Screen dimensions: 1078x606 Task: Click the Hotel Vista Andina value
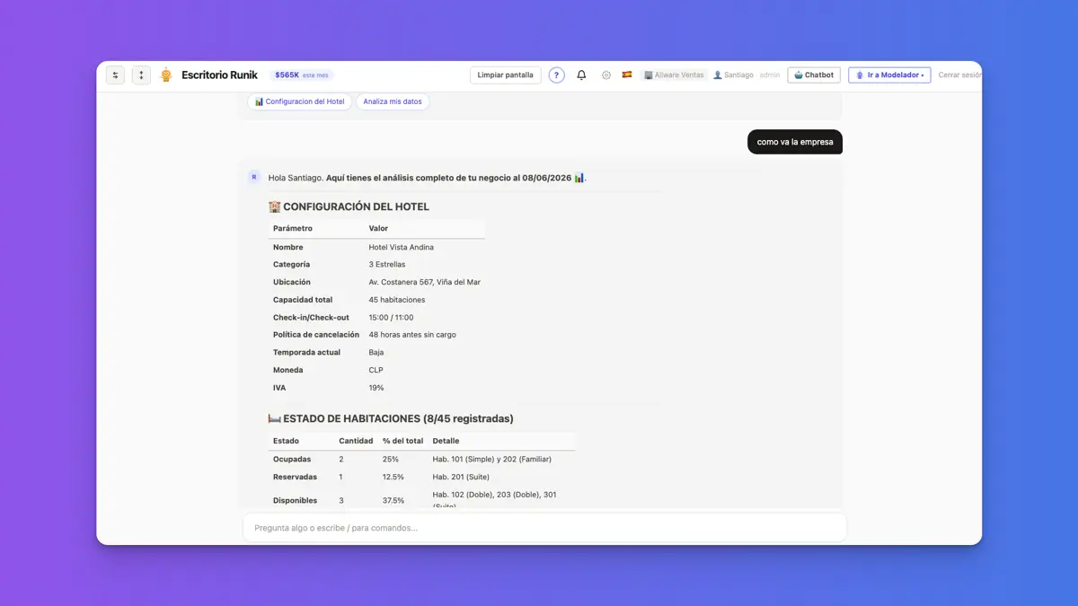coord(402,247)
